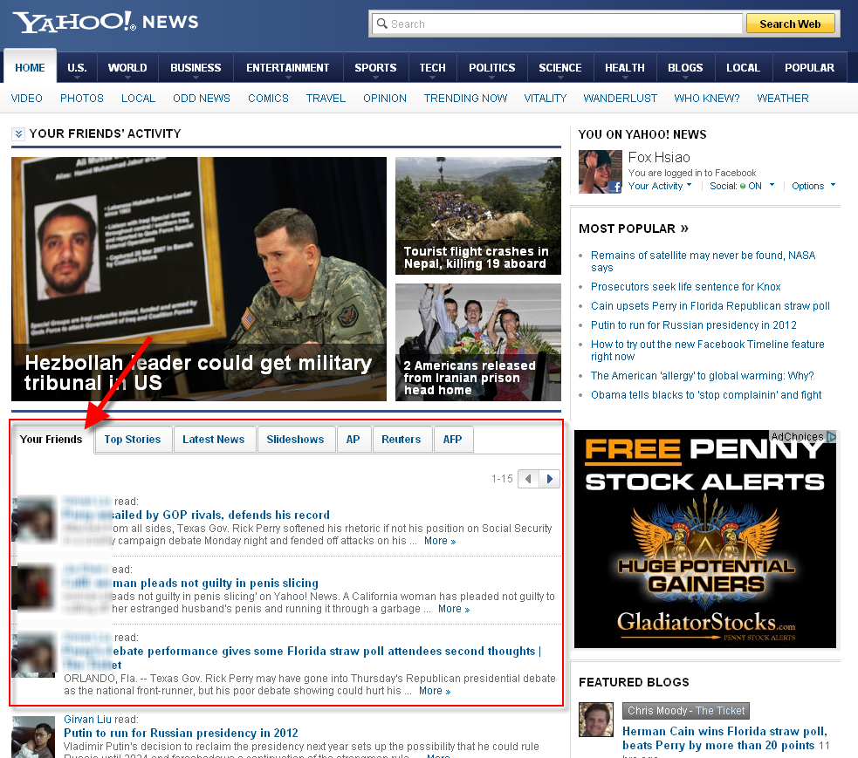Open the SPORTS section

point(375,68)
